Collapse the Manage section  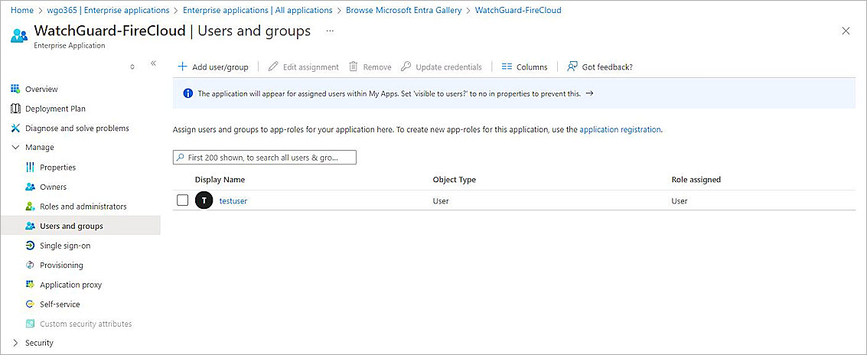click(15, 148)
